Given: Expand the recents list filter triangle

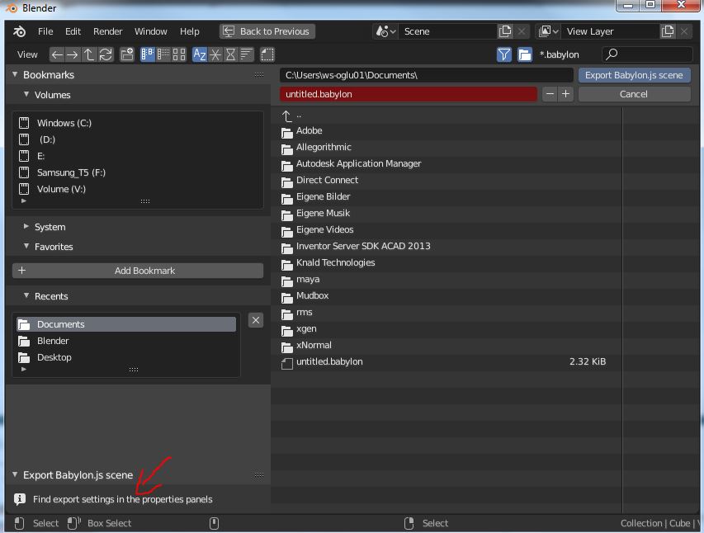Looking at the screenshot, I should pyautogui.click(x=24, y=369).
